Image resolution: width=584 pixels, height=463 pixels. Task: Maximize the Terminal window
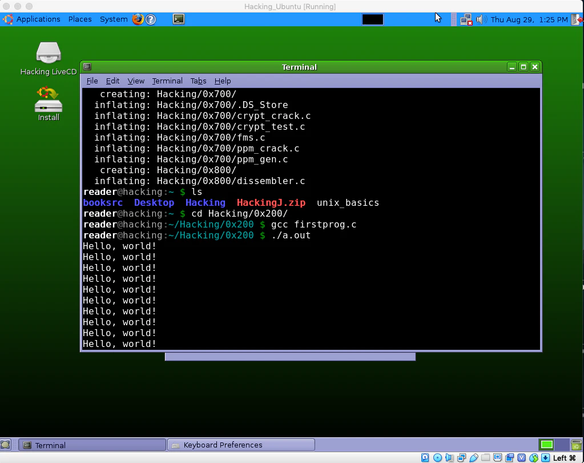(523, 67)
